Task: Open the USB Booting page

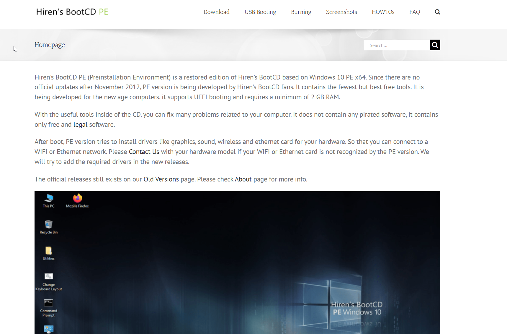Action: (x=260, y=12)
